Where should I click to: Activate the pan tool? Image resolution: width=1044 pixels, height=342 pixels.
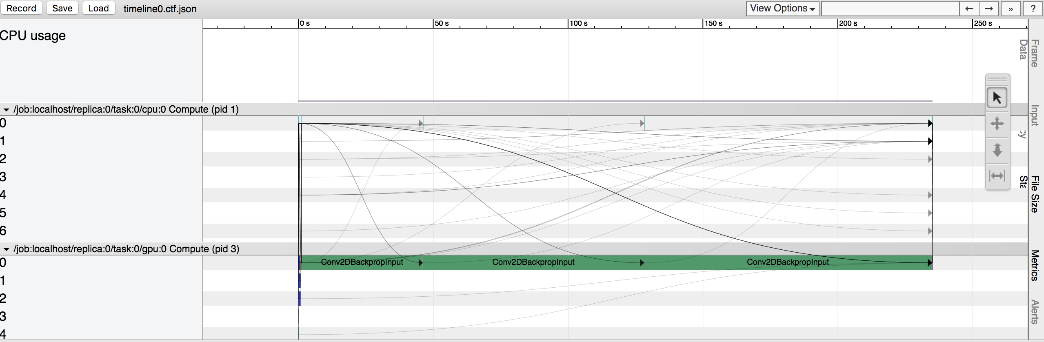click(x=997, y=124)
